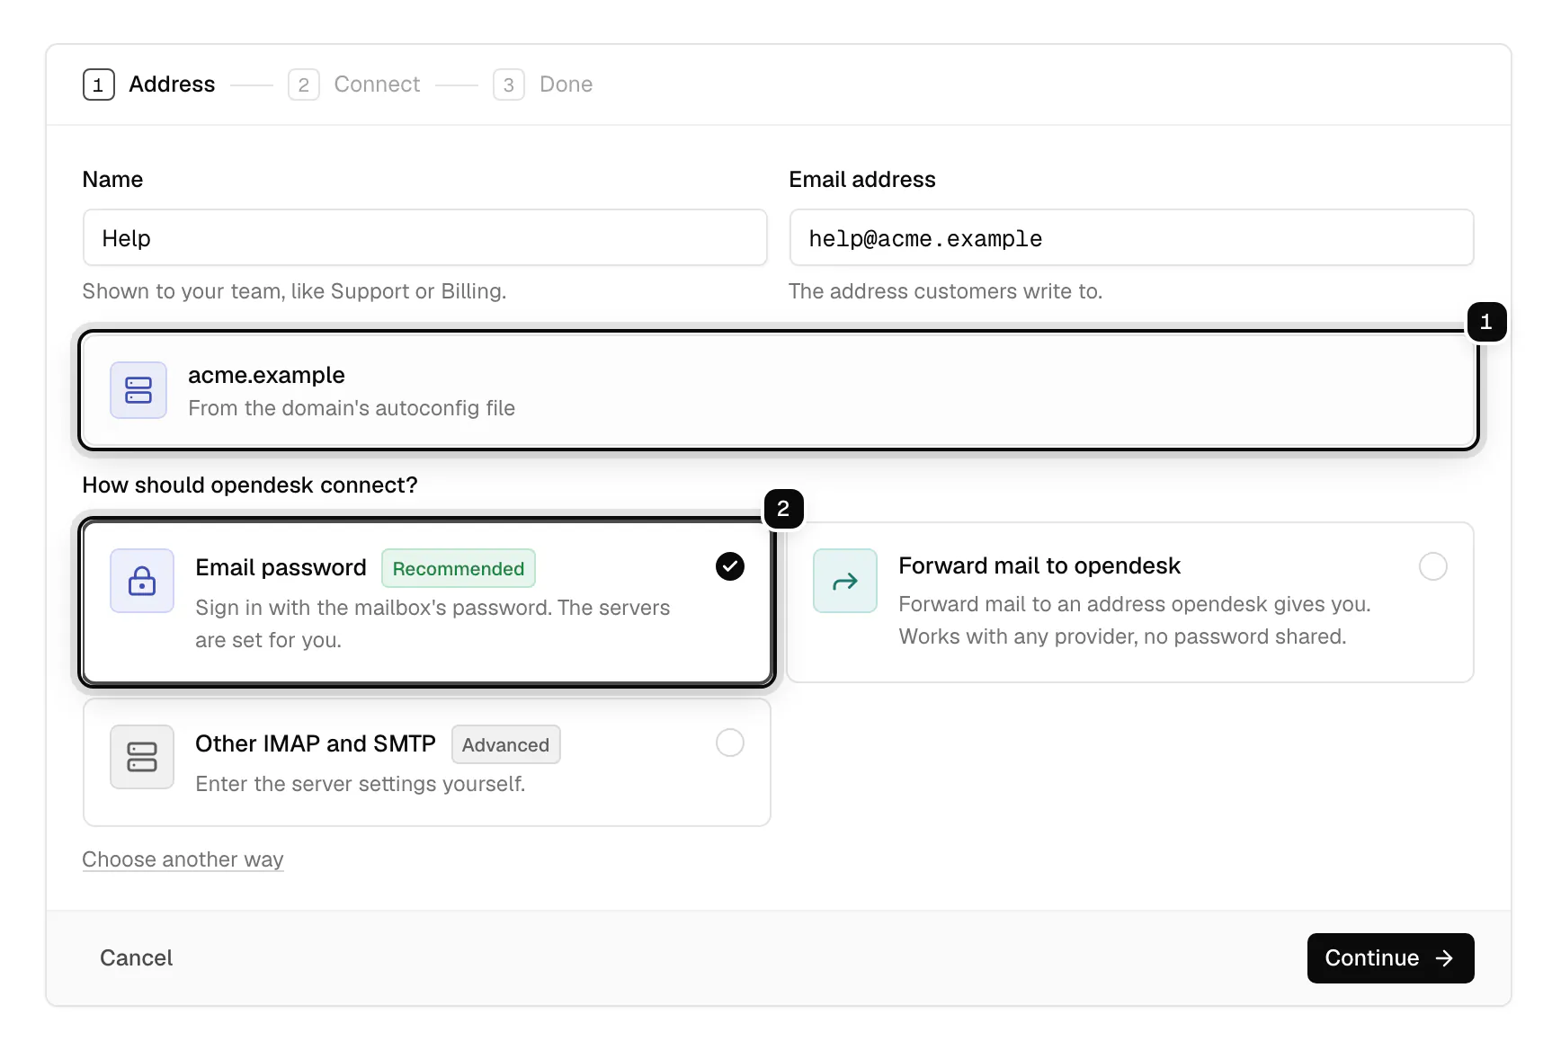Screen dimensions: 1561x1050
Task: Click the Cancel button
Action: coord(137,958)
